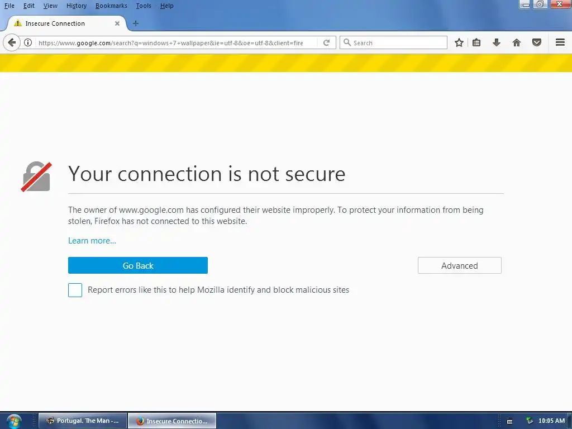The image size is (572, 429).
Task: Open the hamburger menu
Action: (x=560, y=42)
